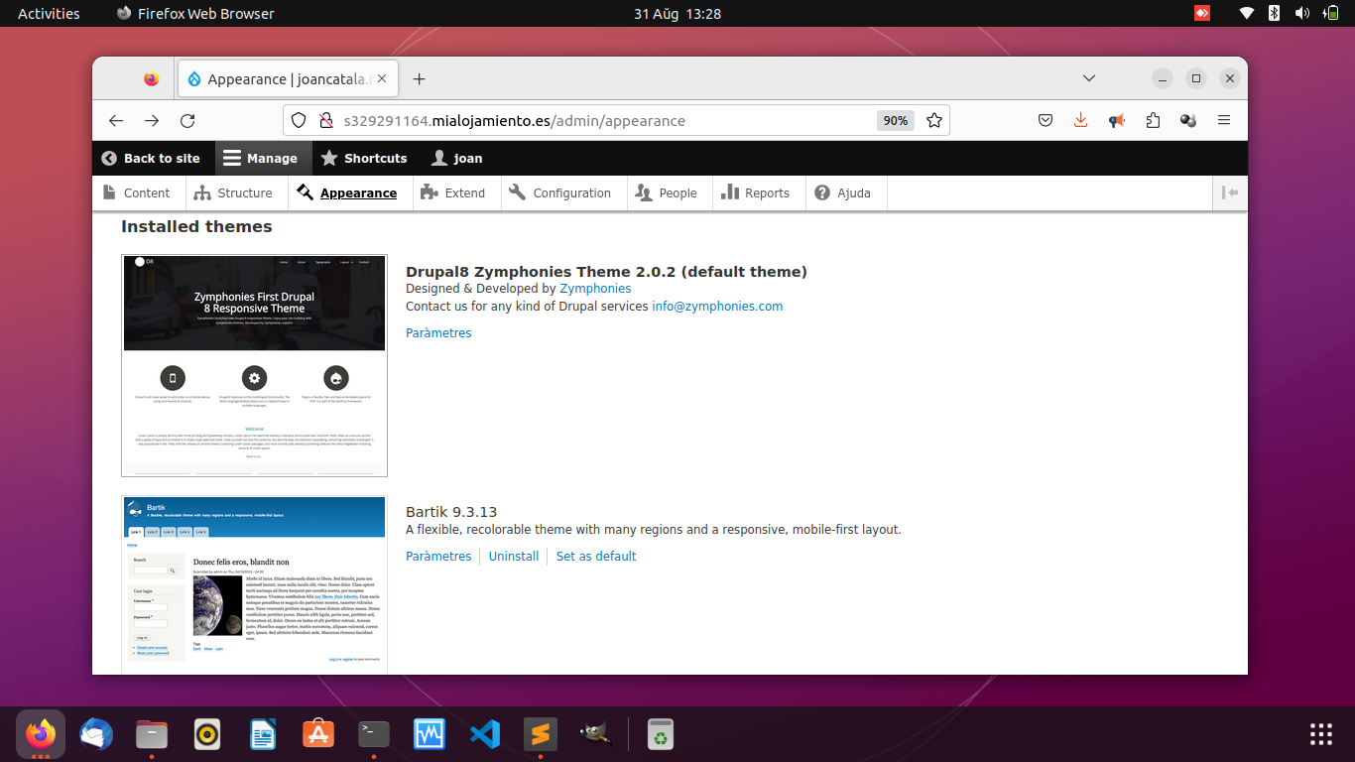1355x762 pixels.
Task: Open a new tab with the plus icon
Action: click(x=419, y=79)
